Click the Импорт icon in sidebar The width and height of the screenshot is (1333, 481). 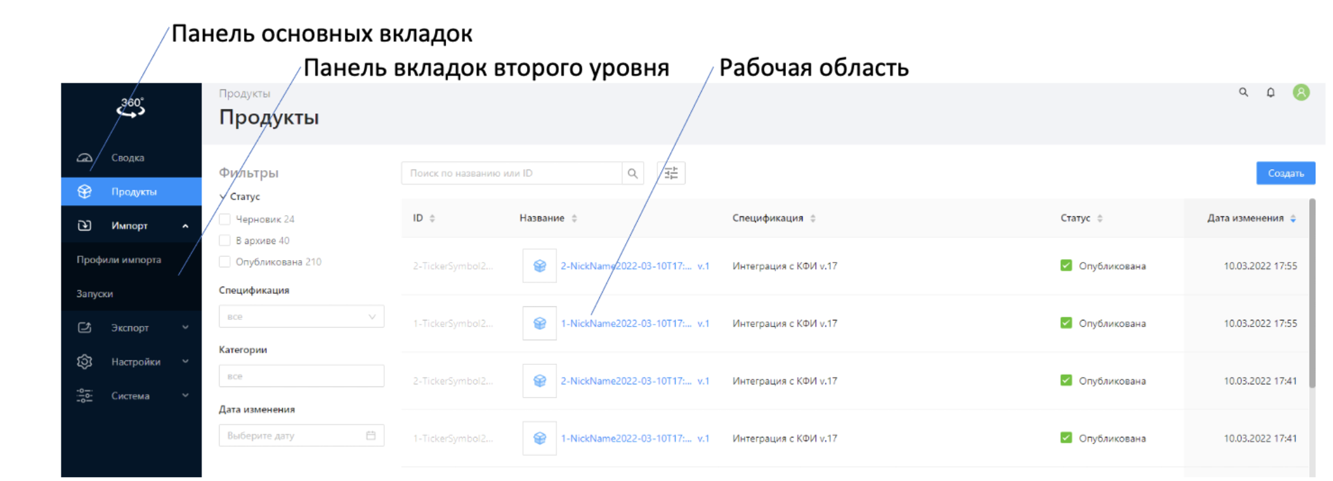85,226
